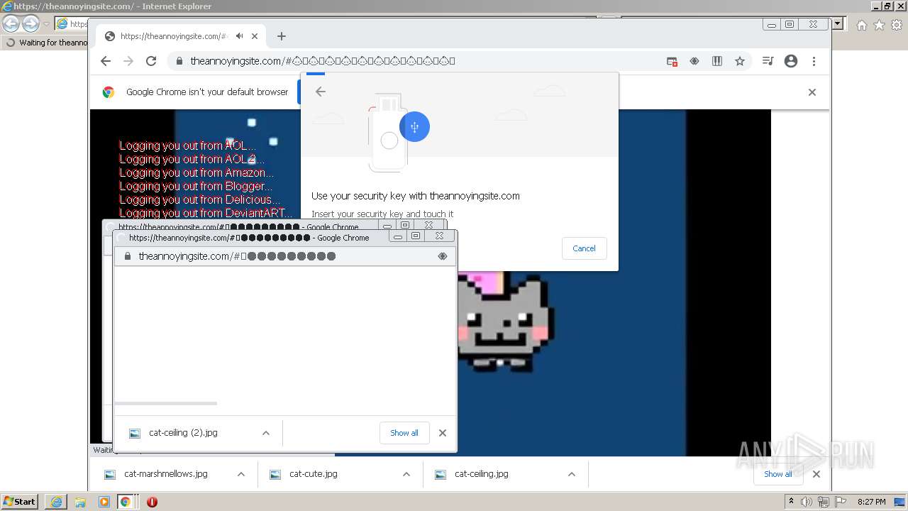Expand options for cat-marshmellows.jpg download
The image size is (908, 511).
tap(241, 474)
